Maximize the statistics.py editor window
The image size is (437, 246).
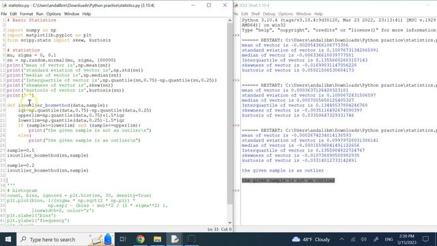click(209, 5)
